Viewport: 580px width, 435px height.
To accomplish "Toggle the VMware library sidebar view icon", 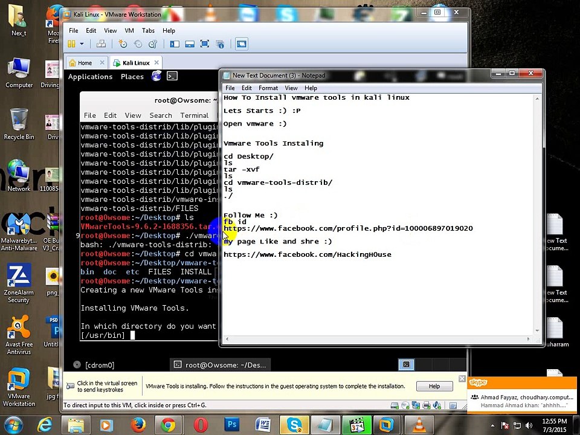I will point(174,44).
